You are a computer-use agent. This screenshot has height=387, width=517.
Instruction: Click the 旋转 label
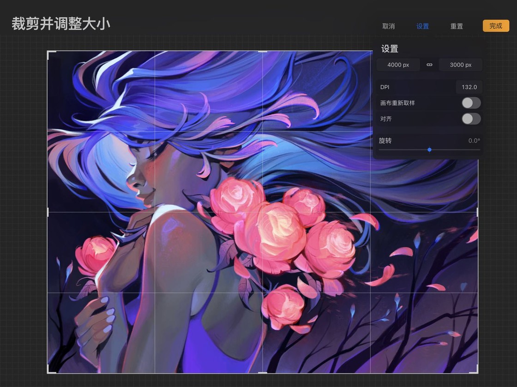coord(385,141)
